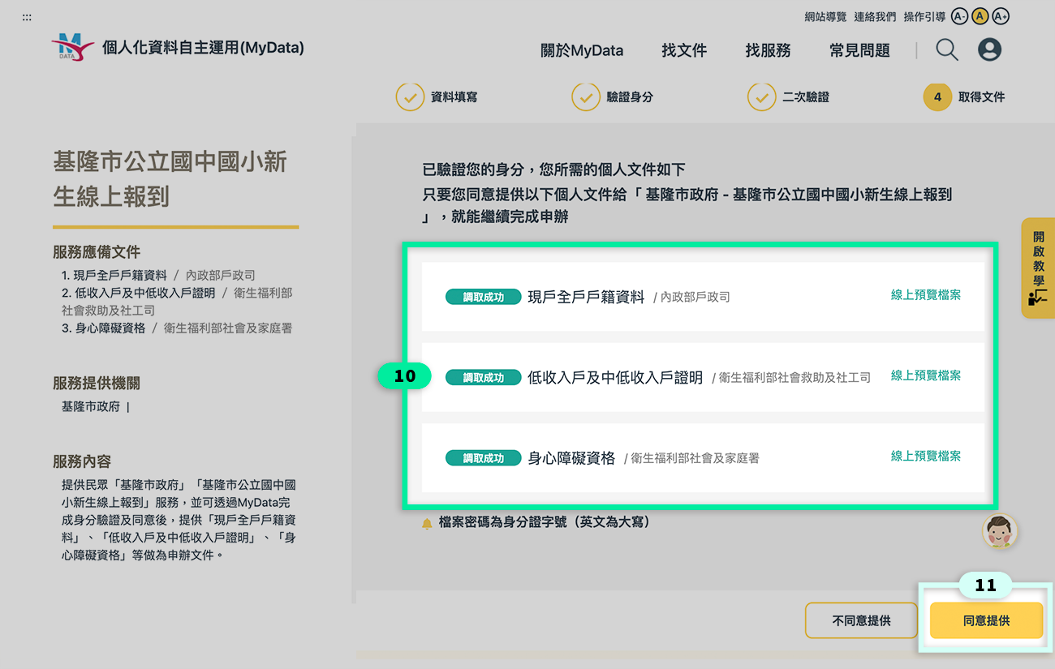The height and width of the screenshot is (669, 1055).
Task: Preview the 低收入戶及中低收入戶證明 file online
Action: point(926,375)
